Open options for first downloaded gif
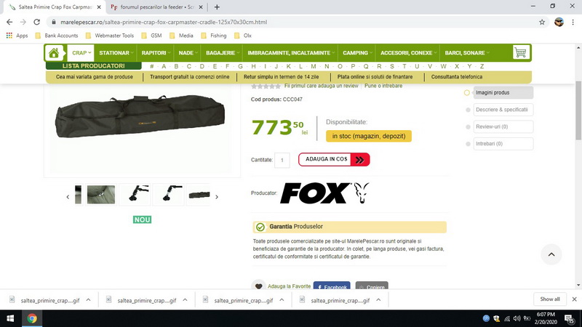 (88, 300)
